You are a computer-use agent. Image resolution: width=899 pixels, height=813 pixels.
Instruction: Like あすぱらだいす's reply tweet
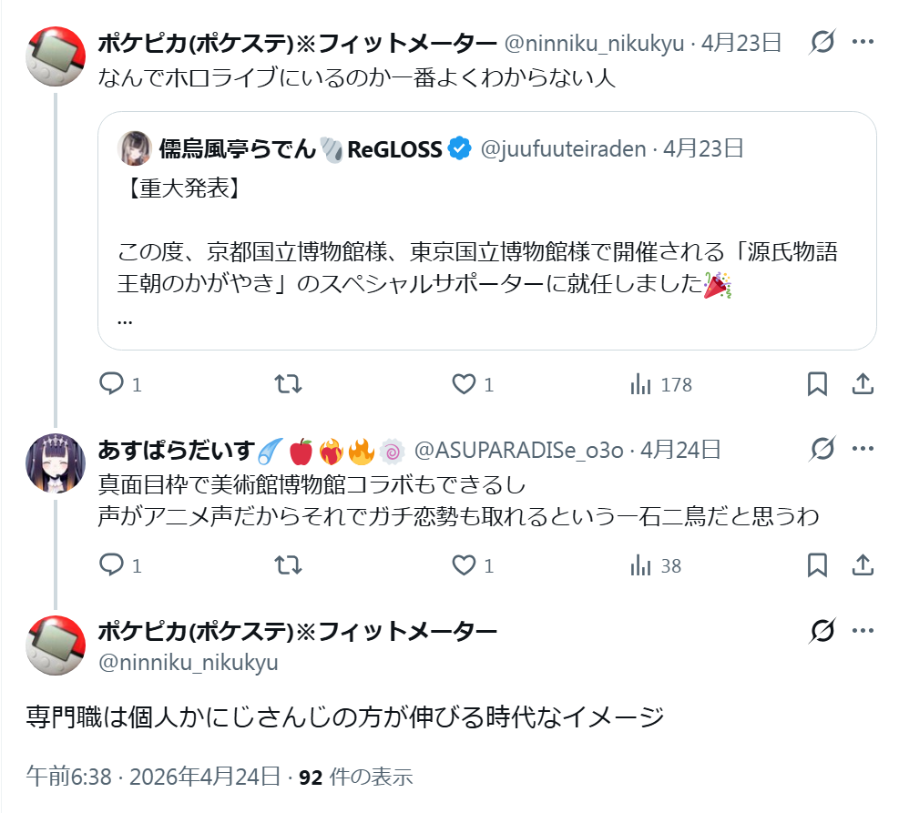(465, 565)
